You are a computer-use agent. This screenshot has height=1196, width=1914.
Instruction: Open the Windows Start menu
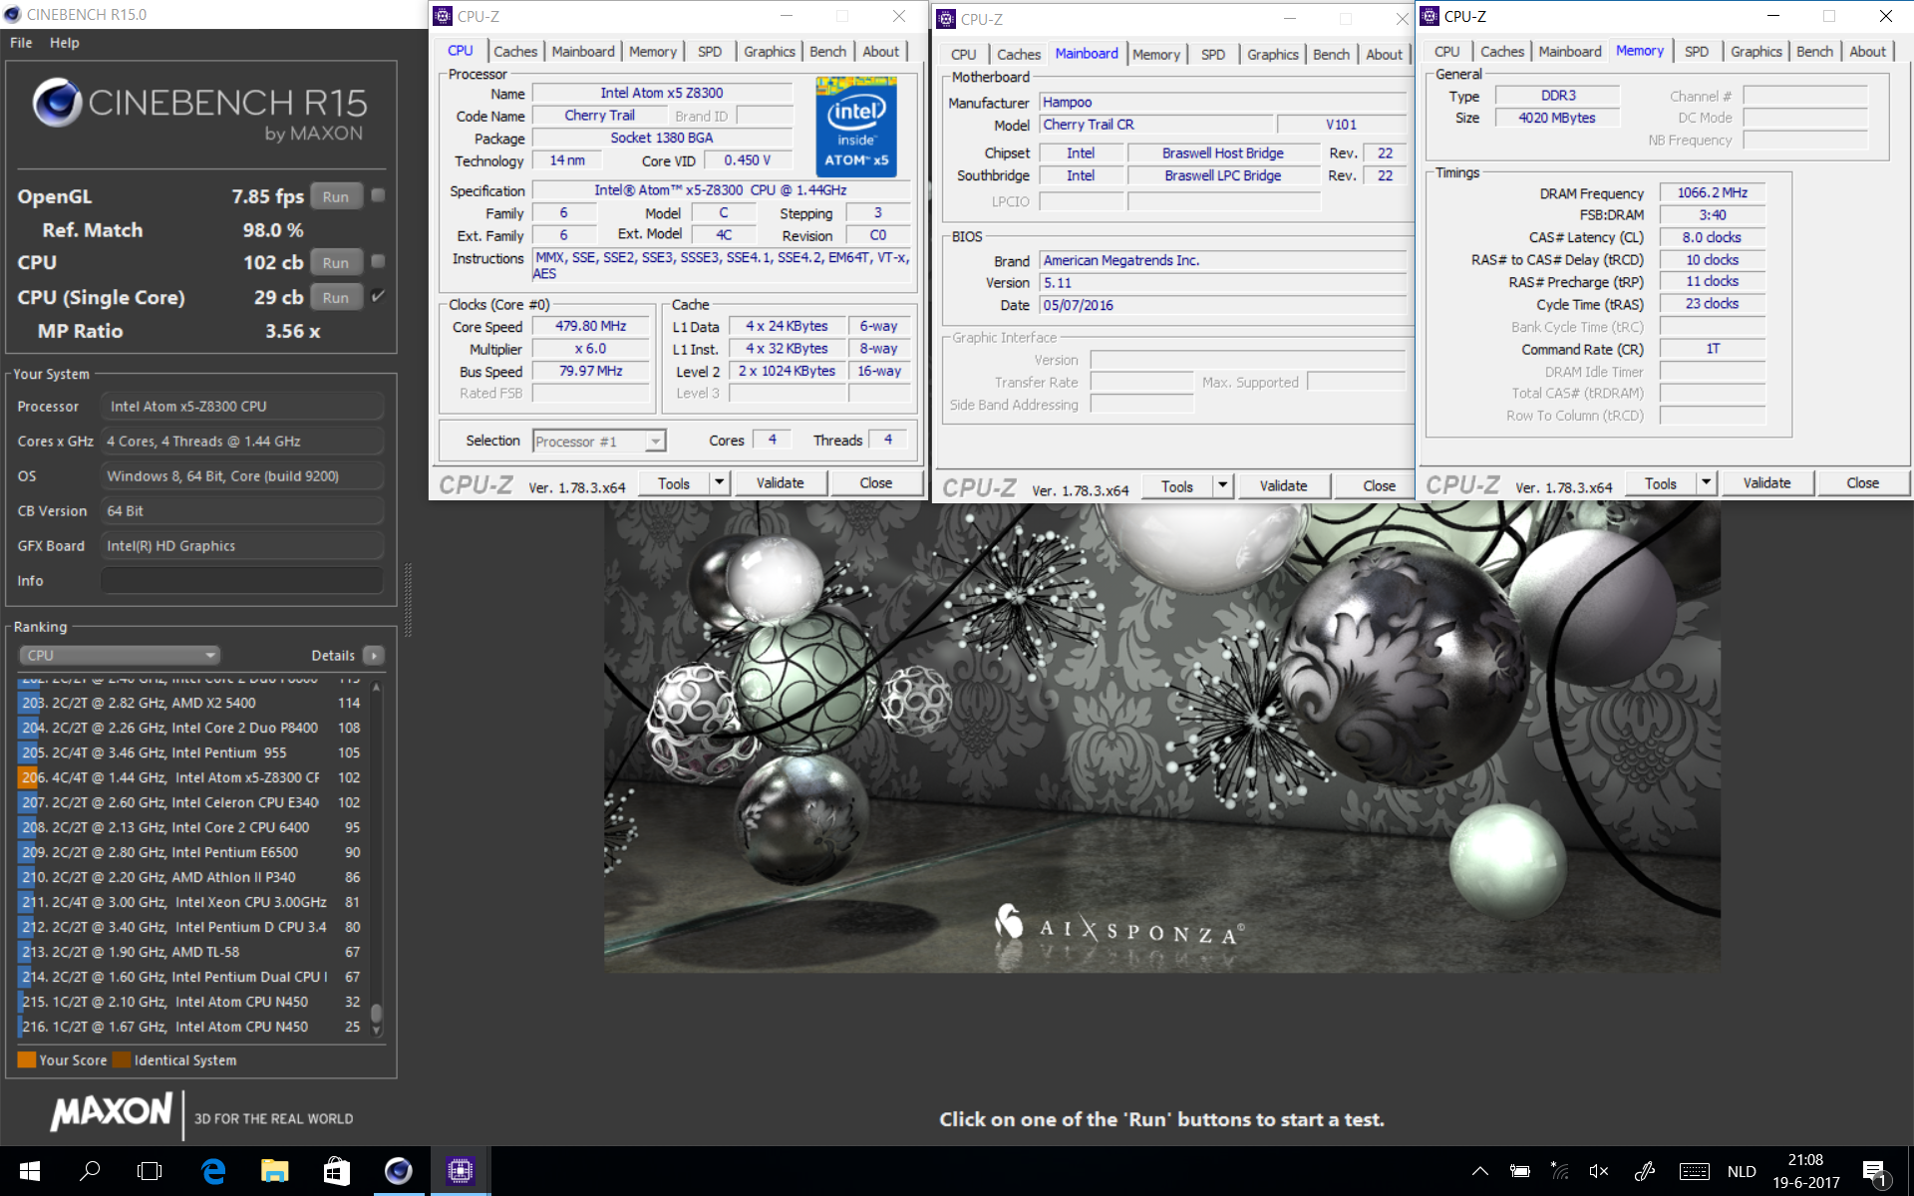tap(29, 1171)
